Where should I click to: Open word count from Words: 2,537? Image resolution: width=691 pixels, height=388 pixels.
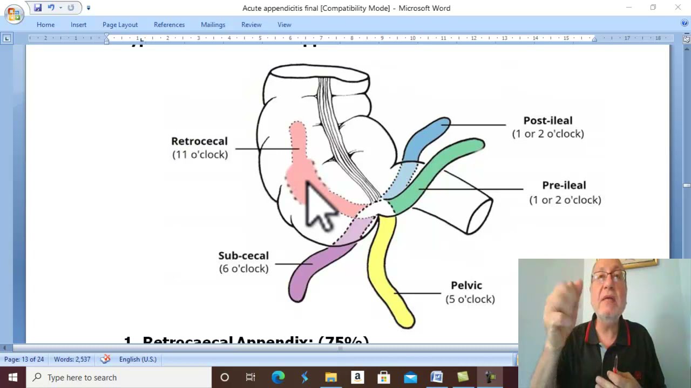[x=72, y=359]
